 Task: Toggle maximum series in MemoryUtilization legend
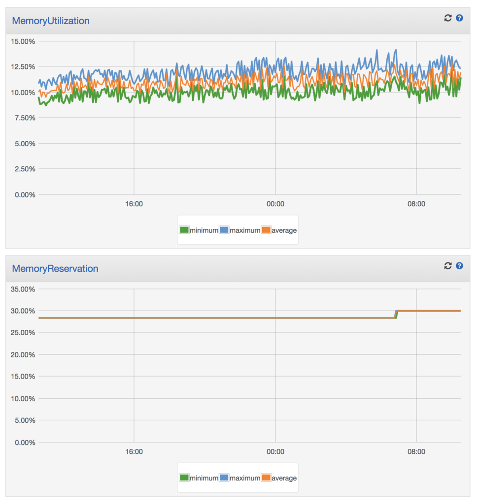tap(224, 230)
